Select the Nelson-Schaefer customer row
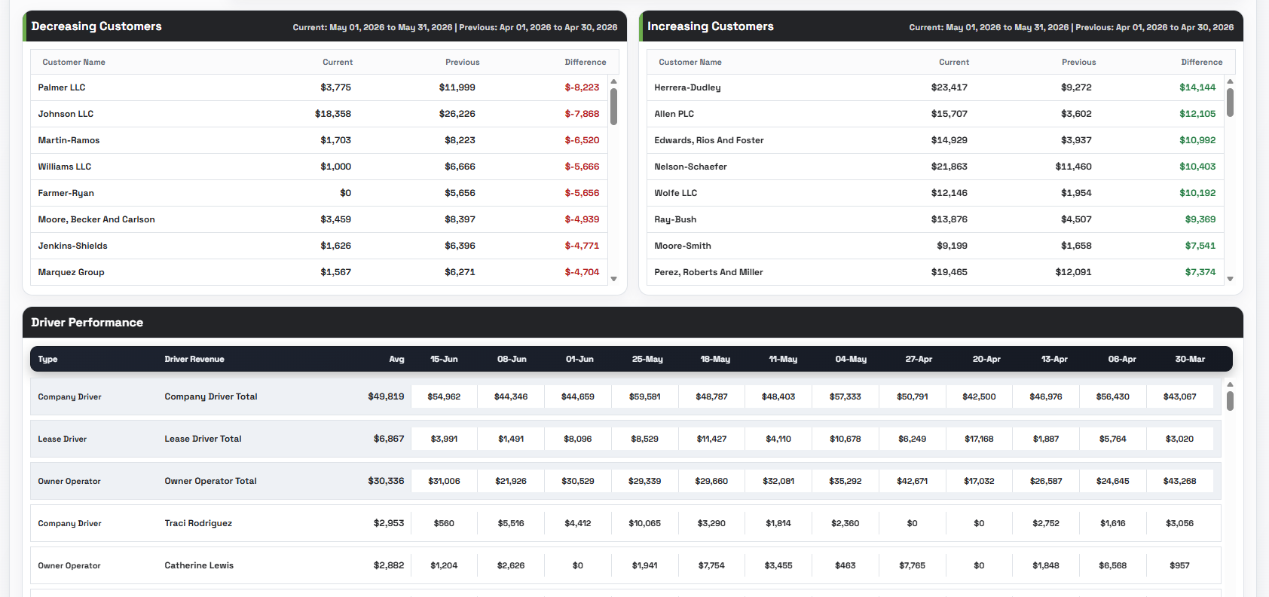The width and height of the screenshot is (1269, 597). (x=937, y=167)
